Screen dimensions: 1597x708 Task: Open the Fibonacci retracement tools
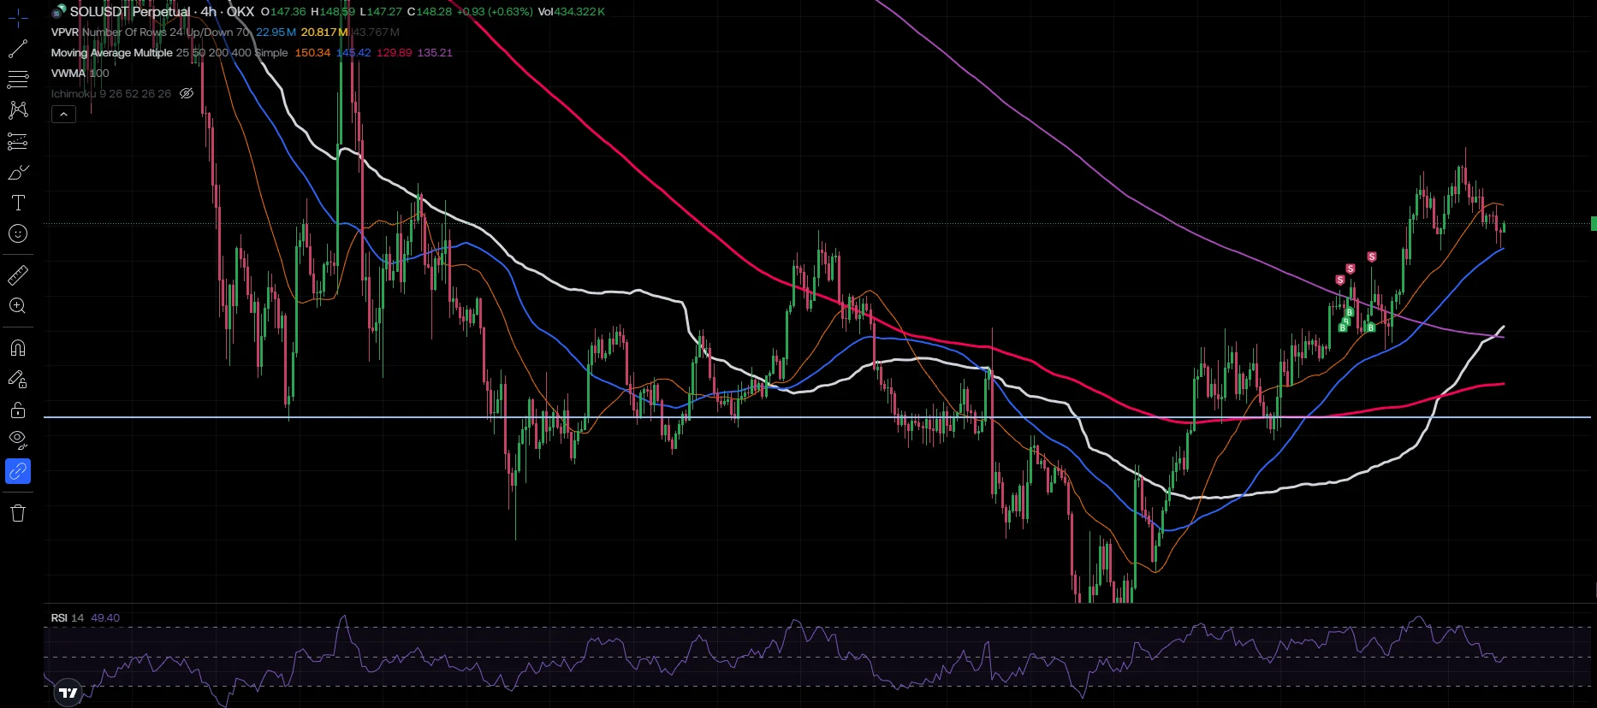(x=18, y=80)
